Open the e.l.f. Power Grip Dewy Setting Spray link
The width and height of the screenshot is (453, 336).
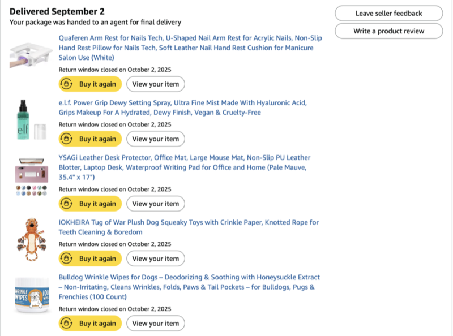pyautogui.click(x=182, y=103)
